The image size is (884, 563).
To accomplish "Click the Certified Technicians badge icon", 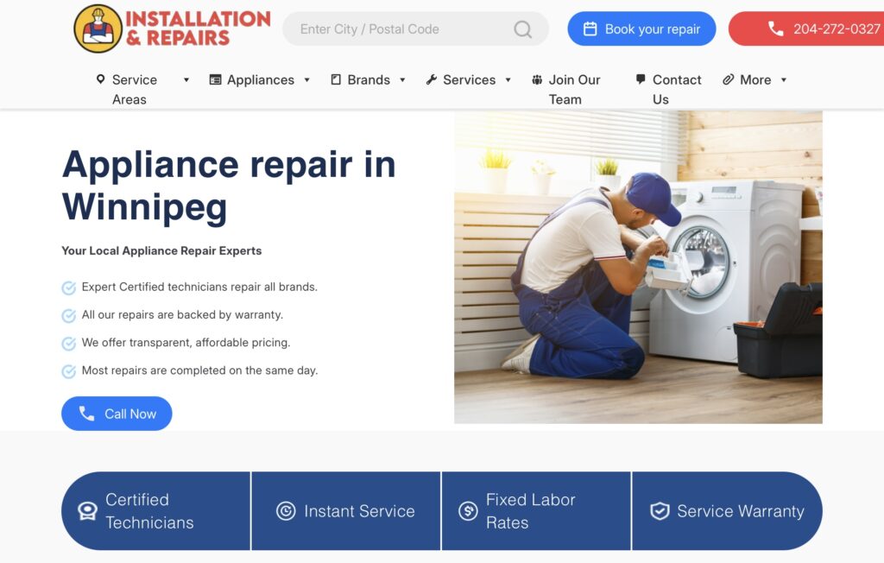I will [87, 511].
